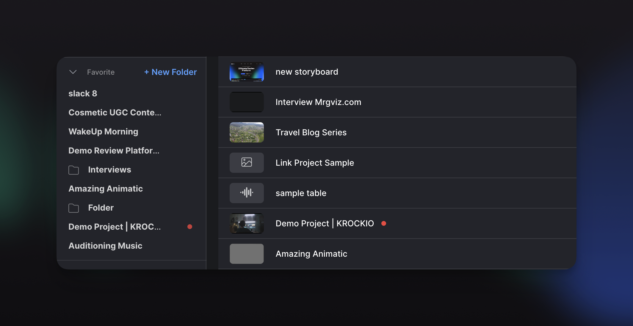This screenshot has width=633, height=326.
Task: Select Demo Project | KROCKIO title in list
Action: 325,223
